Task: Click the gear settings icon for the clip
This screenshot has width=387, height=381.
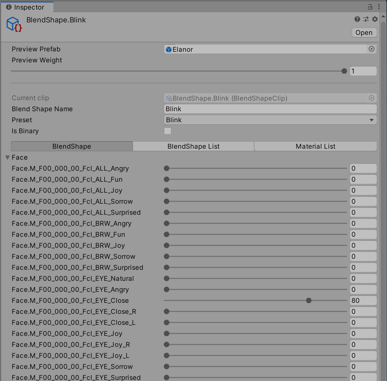Action: click(375, 19)
